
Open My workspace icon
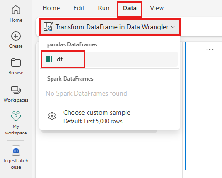click(16, 116)
